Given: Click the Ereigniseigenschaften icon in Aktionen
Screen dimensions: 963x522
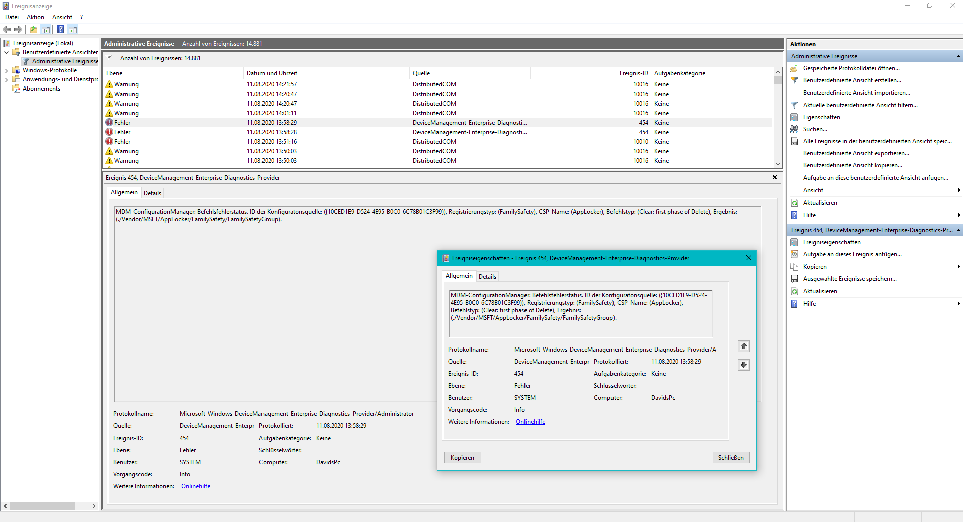Looking at the screenshot, I should (x=794, y=242).
